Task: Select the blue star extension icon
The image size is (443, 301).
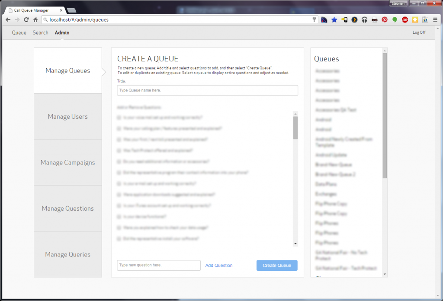Action: pos(334,19)
